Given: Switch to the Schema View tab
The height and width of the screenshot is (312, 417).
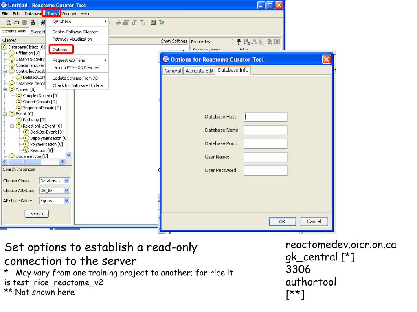Looking at the screenshot, I should click(14, 31).
